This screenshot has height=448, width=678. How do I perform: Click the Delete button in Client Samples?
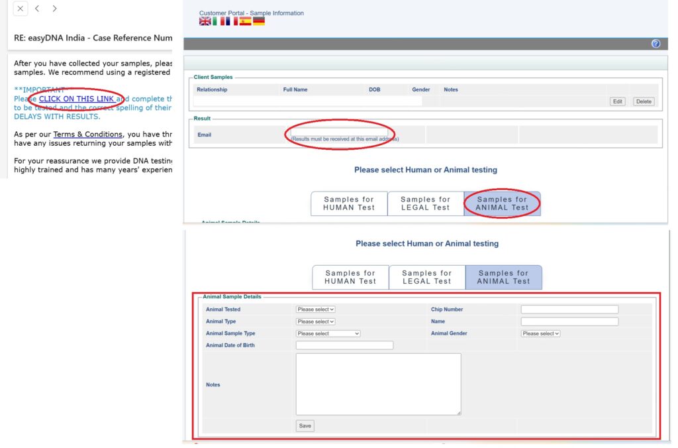[x=644, y=101]
